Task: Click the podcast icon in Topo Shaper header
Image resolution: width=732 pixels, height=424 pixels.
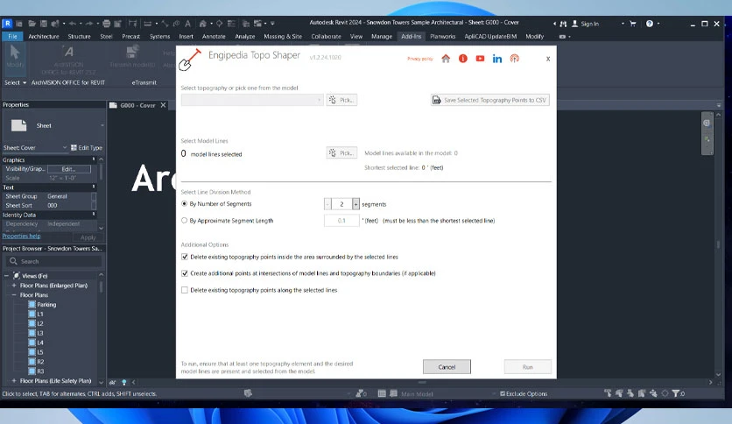Action: (515, 59)
